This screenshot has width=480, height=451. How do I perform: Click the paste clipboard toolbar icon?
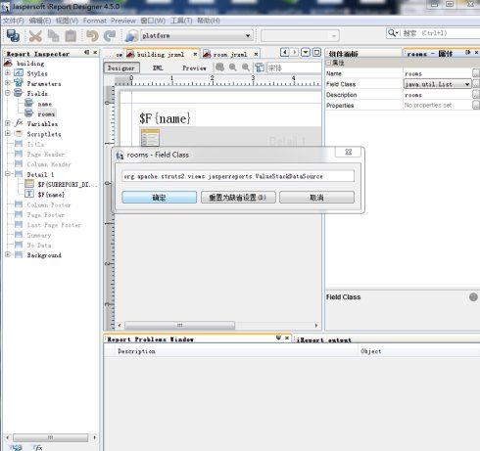point(71,36)
